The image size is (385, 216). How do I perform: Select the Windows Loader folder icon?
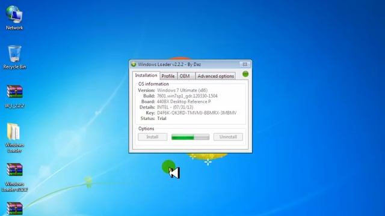(14, 137)
